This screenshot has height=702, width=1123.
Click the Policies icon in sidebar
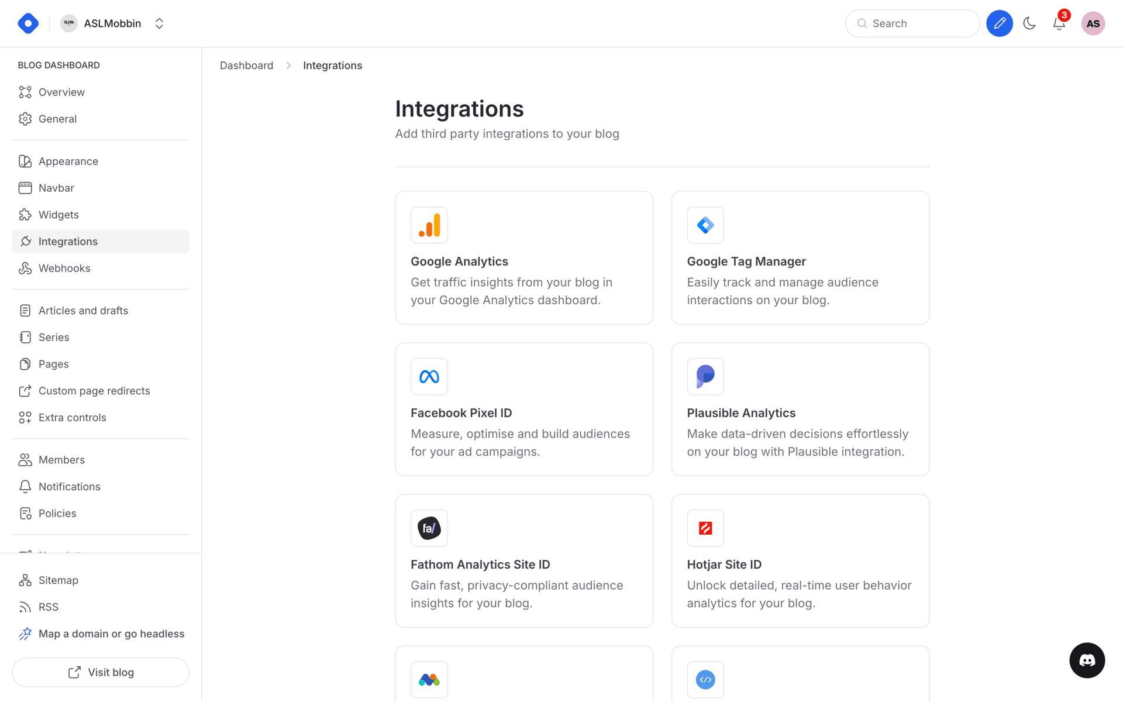click(x=25, y=514)
